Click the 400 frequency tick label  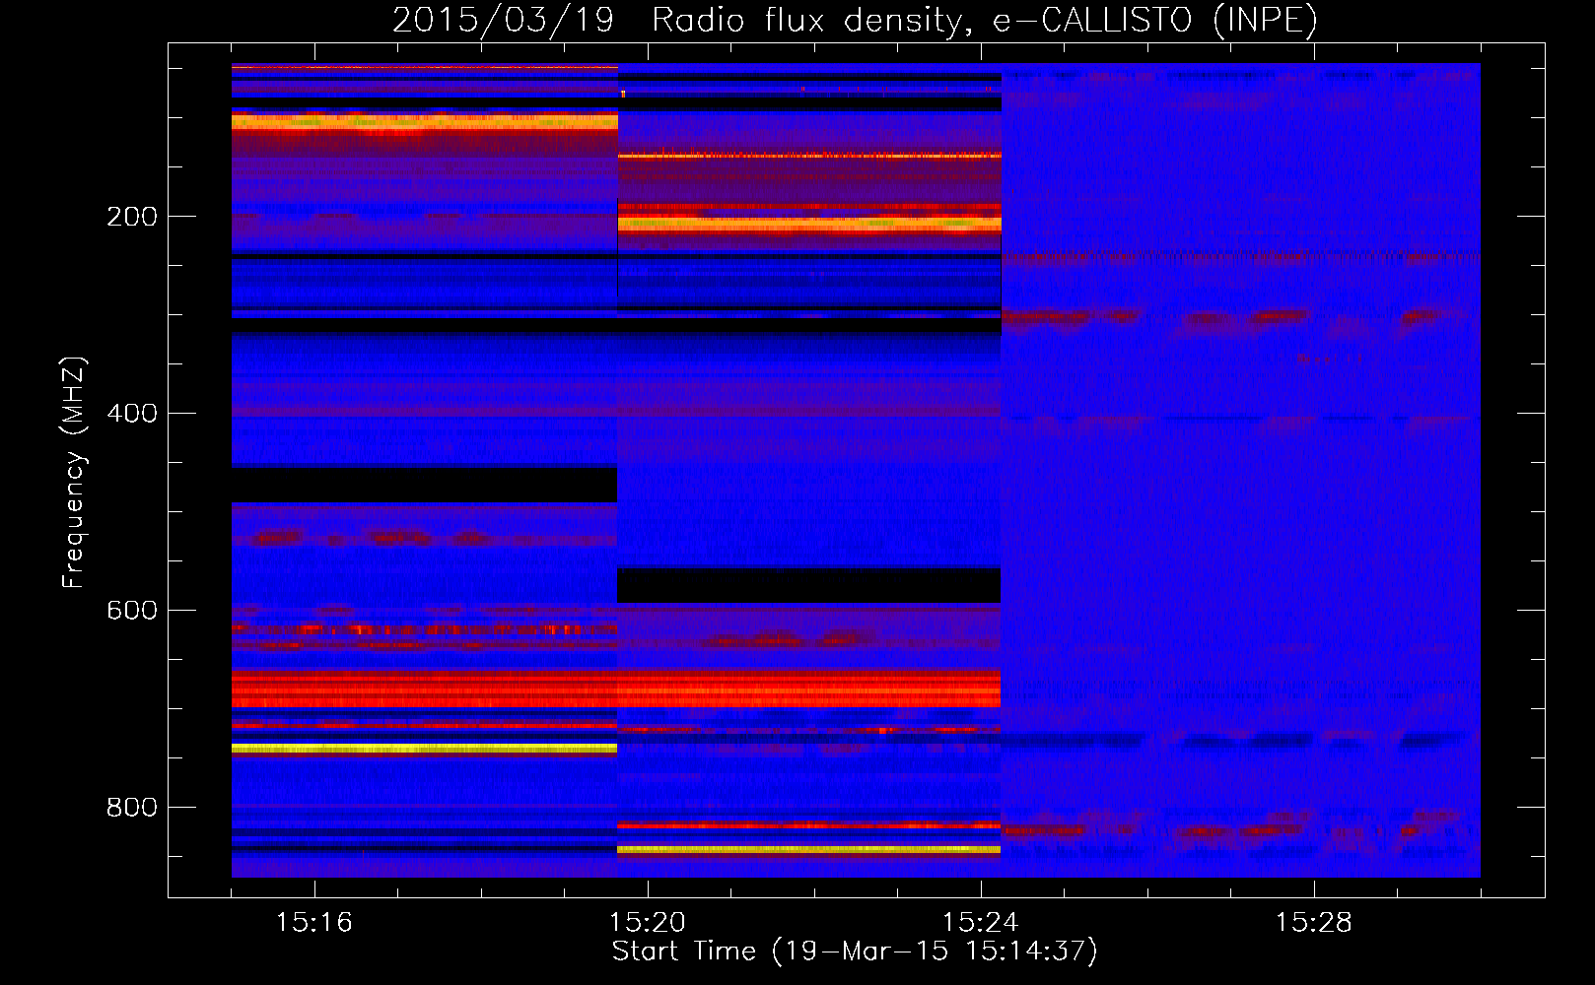pyautogui.click(x=132, y=414)
